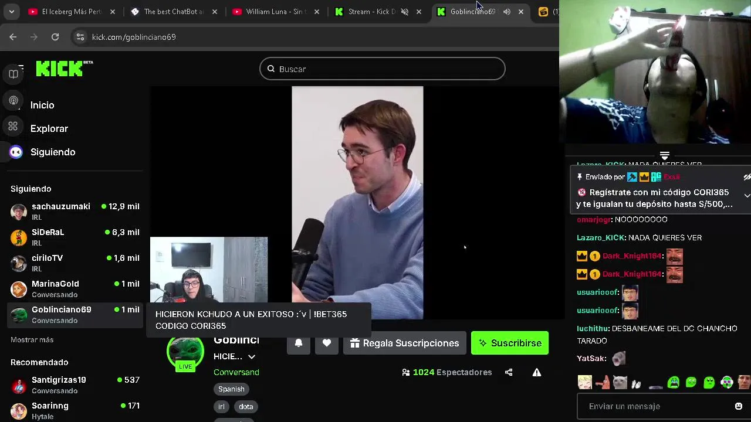Screen dimensions: 751x422
Task: Click Regala Suscripciones button
Action: 405,343
